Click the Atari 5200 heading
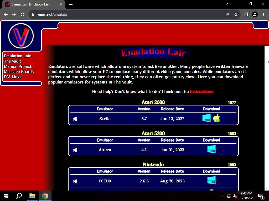The width and height of the screenshot is (269, 201). (x=153, y=133)
